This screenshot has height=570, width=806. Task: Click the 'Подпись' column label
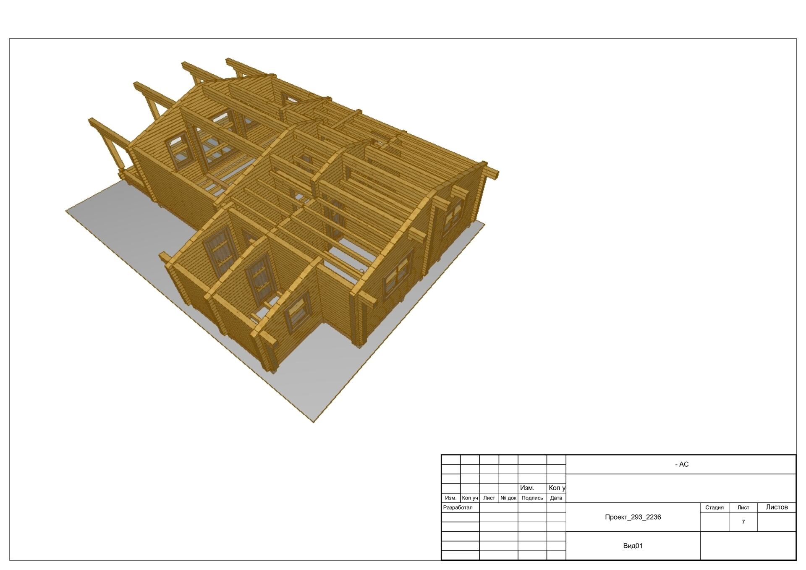(x=532, y=498)
